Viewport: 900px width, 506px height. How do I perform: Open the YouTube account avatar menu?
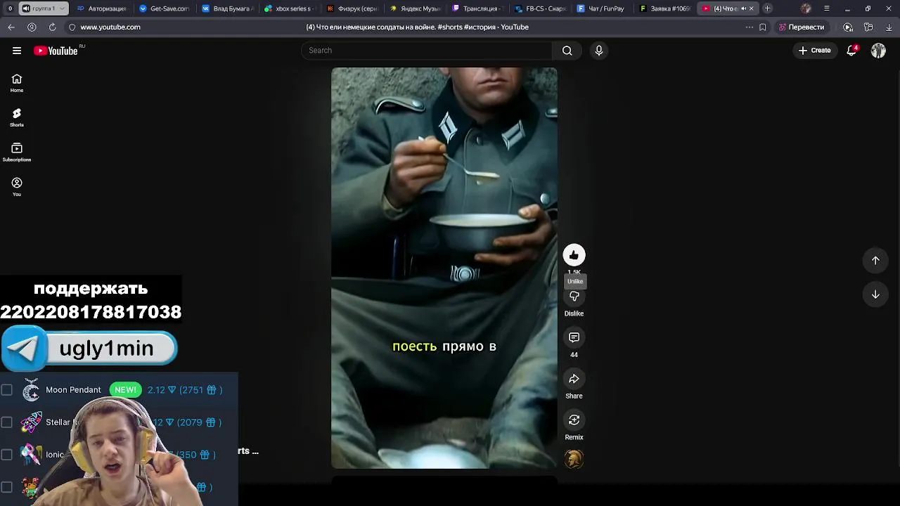pos(878,51)
